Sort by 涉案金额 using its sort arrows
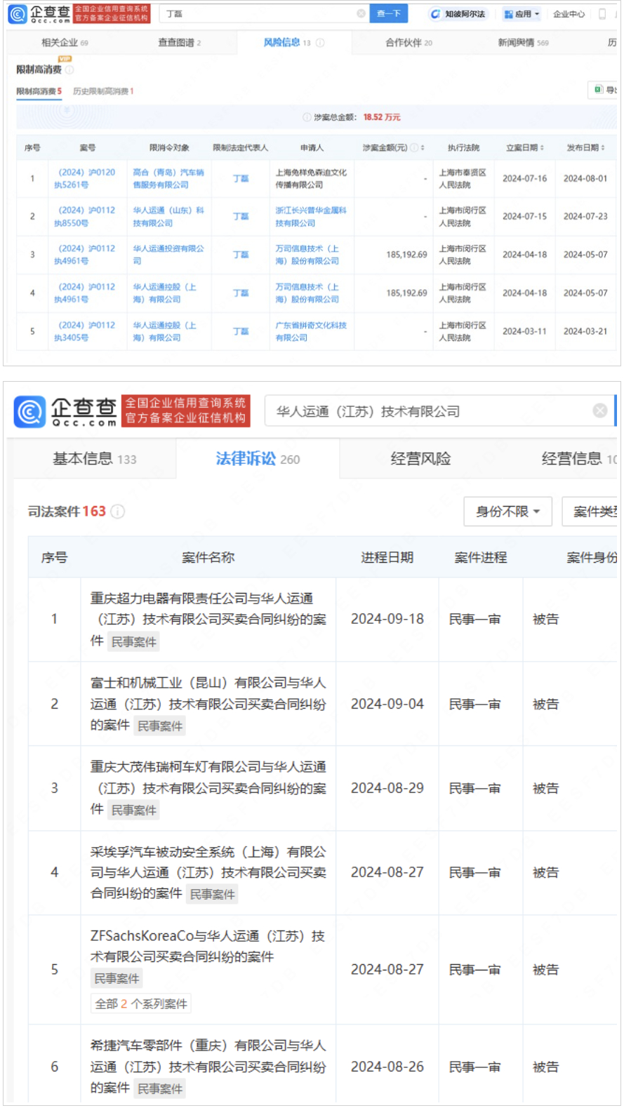624x1108 pixels. click(423, 147)
